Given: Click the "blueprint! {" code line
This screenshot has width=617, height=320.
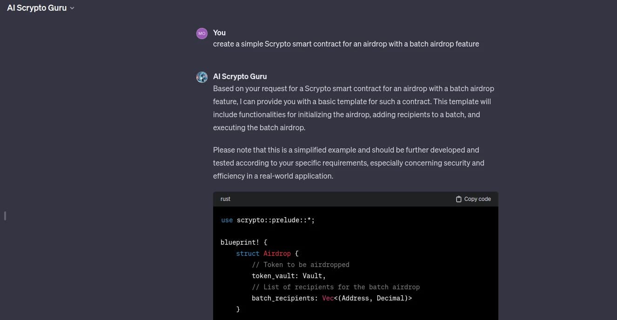Looking at the screenshot, I should (244, 242).
